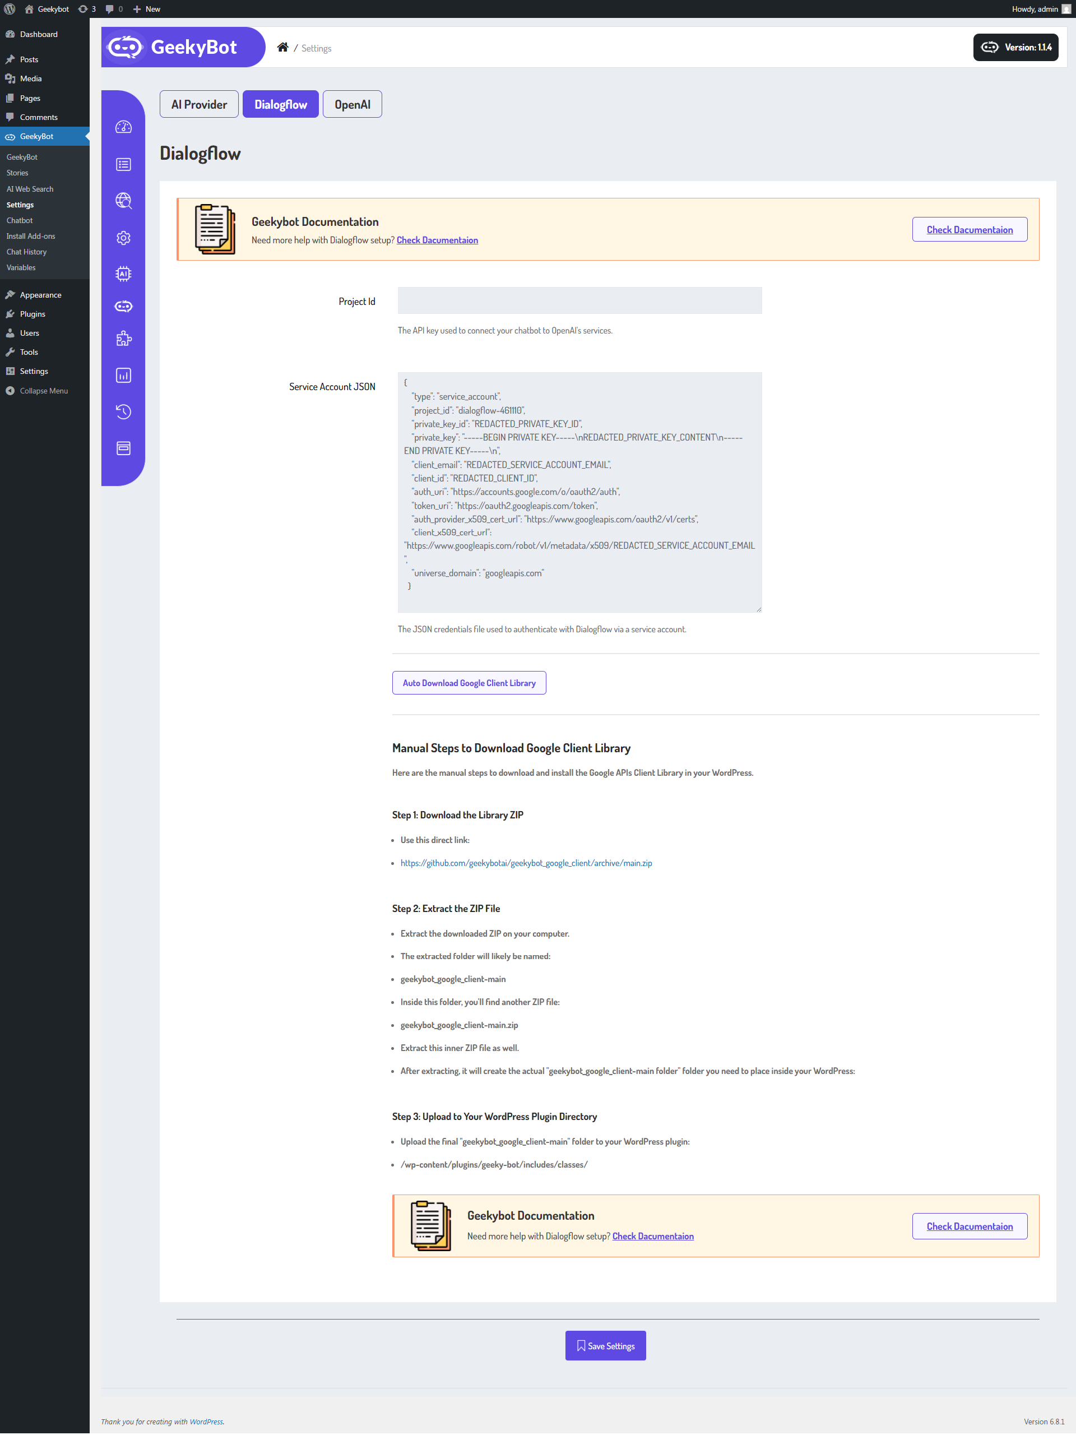Viewport: 1076px width, 1435px height.
Task: Open the GitHub main.zip download link
Action: point(526,863)
